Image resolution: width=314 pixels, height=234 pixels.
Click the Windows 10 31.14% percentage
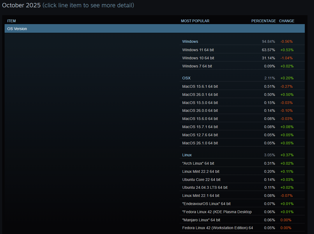click(268, 58)
